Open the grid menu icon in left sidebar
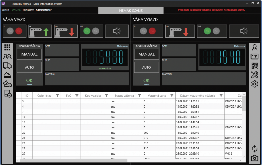Screen dimensions: 262x165 pyautogui.click(x=7, y=48)
